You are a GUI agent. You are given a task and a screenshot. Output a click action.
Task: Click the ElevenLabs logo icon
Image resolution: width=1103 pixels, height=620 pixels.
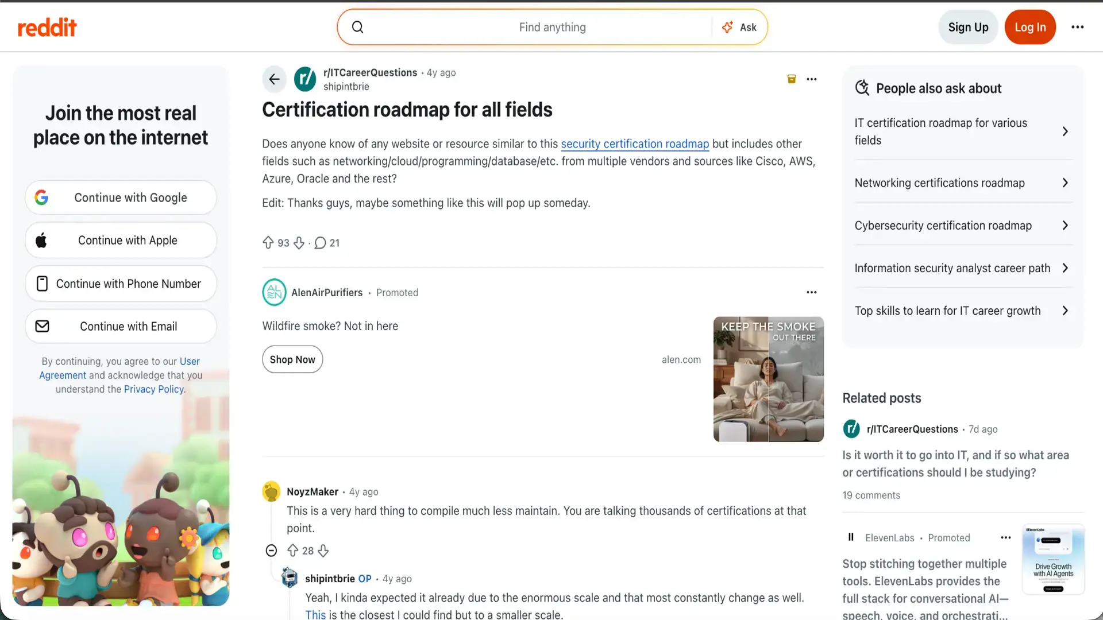coord(851,537)
